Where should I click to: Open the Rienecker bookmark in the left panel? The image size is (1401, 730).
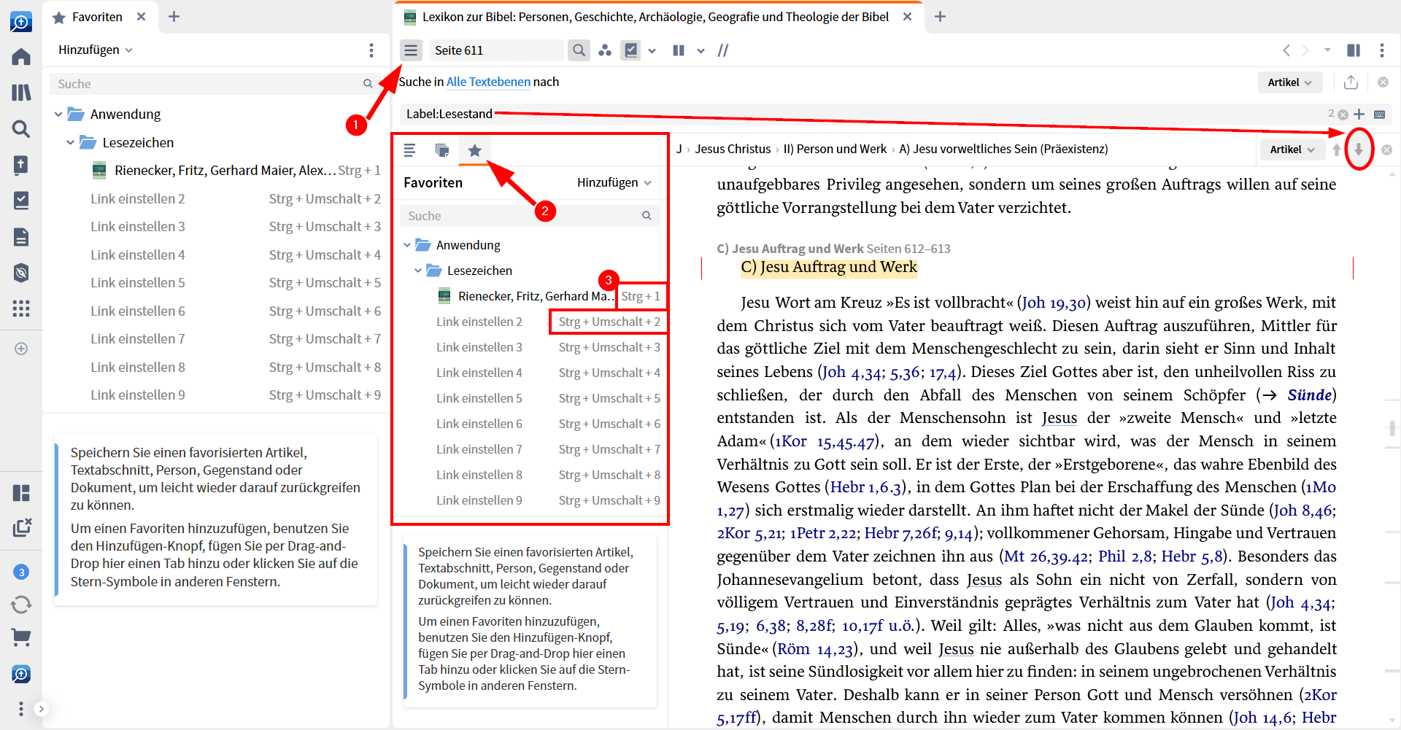click(236, 171)
